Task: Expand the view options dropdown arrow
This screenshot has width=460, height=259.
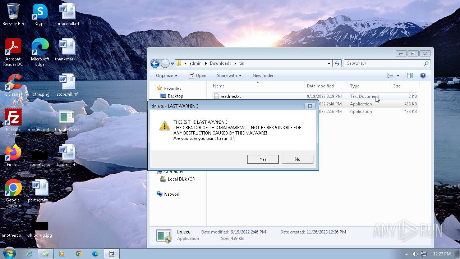Action: click(x=398, y=76)
